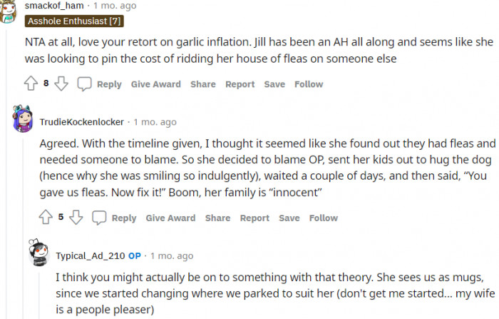
Task: Click reply speech bubble on TrudieKockenlocker's comment
Action: coord(100,218)
